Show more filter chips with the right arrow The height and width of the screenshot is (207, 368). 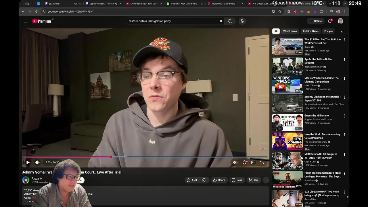[341, 32]
